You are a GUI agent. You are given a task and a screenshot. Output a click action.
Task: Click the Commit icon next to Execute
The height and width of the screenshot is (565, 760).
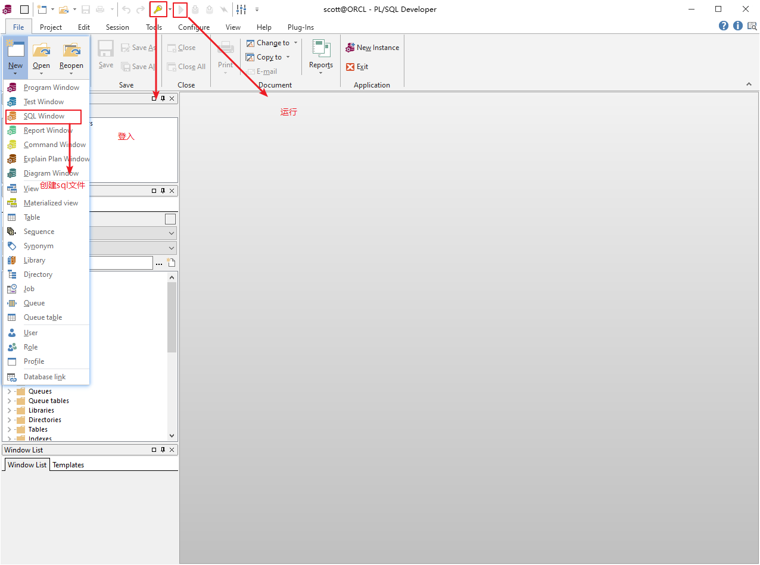[195, 10]
